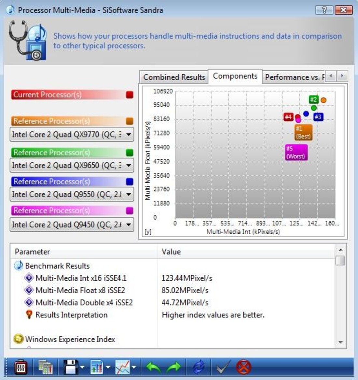This screenshot has width=358, height=380.
Task: Click the 85.02MPixel/s value
Action: pyautogui.click(x=185, y=291)
